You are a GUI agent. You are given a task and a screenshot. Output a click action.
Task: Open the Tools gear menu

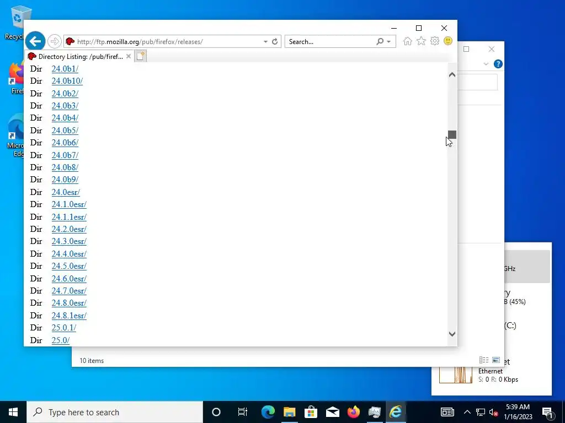tap(435, 41)
